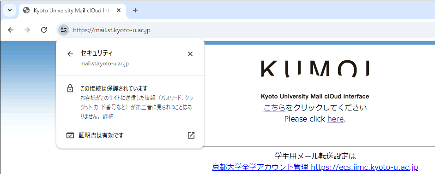Go back to previous page
This screenshot has width=435, height=174.
click(x=11, y=30)
